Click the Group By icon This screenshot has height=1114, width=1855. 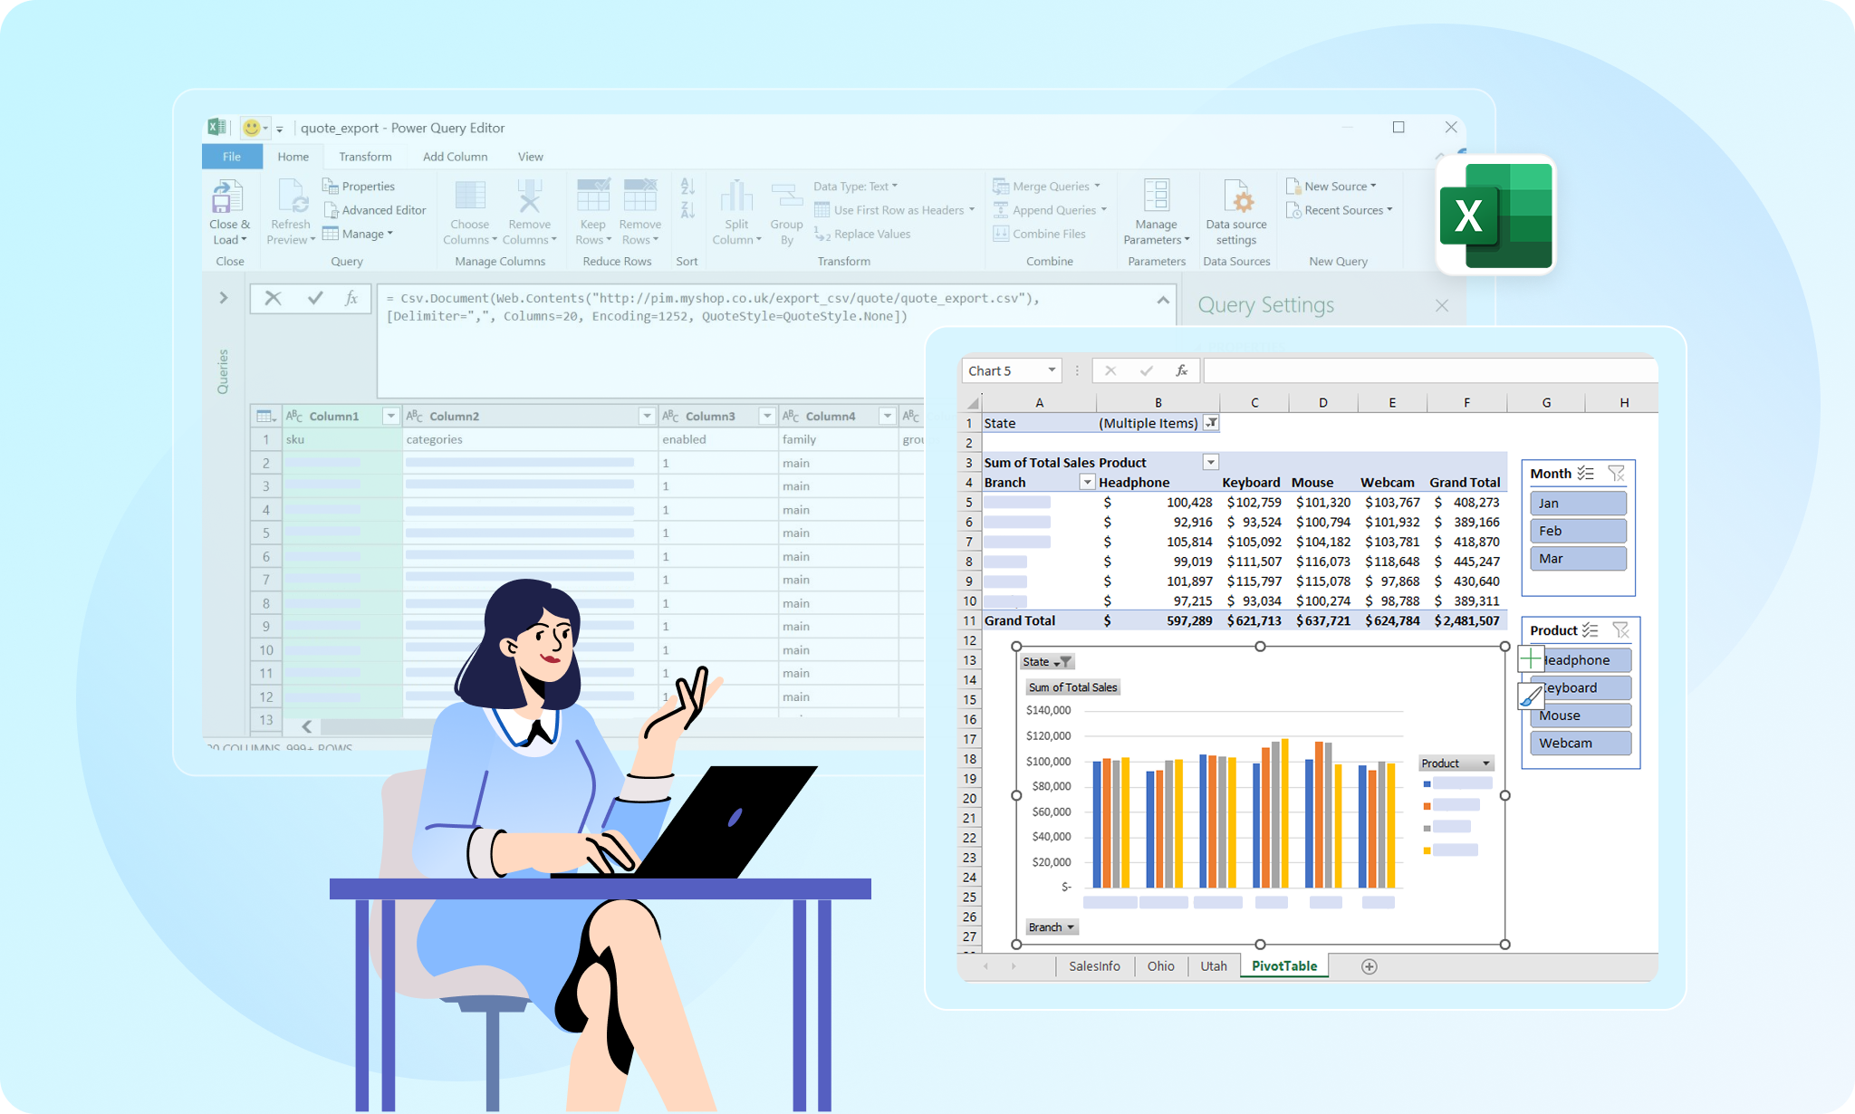(786, 197)
